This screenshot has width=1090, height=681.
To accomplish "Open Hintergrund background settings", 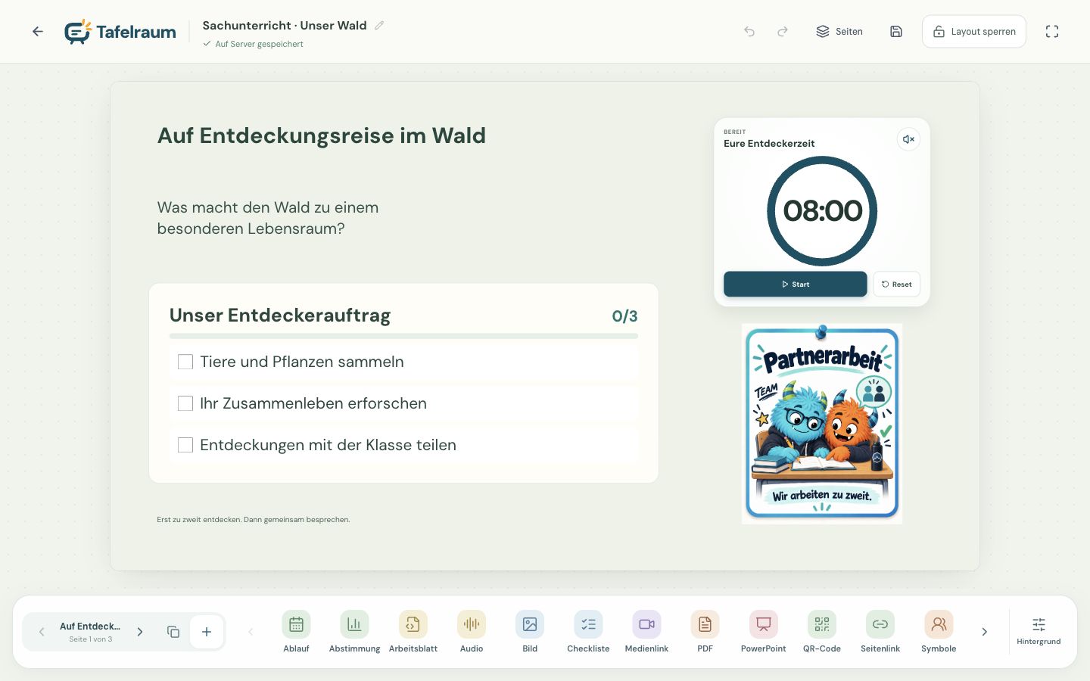I will click(x=1039, y=632).
